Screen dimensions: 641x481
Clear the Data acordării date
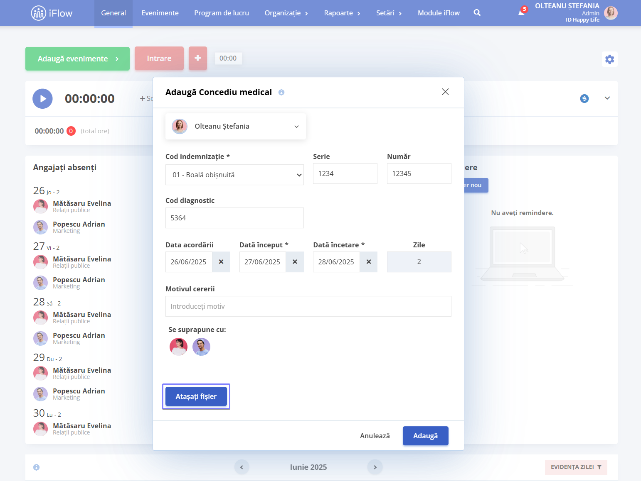coord(221,262)
